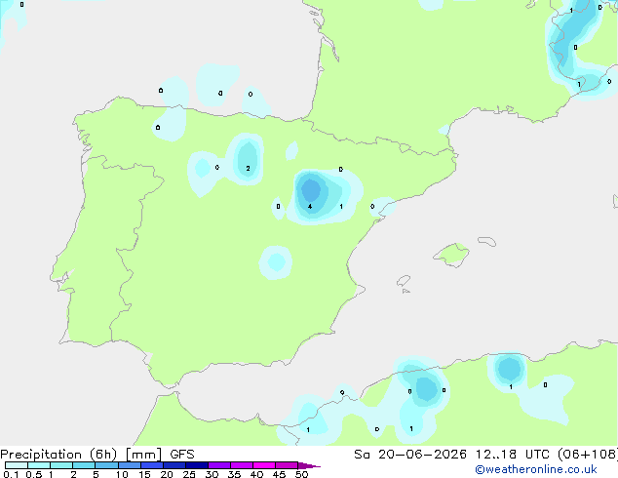Click the 0.1–0.5 mm lightest legend swatch

[x=17, y=465]
